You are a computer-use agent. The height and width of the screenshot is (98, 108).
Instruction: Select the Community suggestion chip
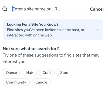(x=16, y=82)
